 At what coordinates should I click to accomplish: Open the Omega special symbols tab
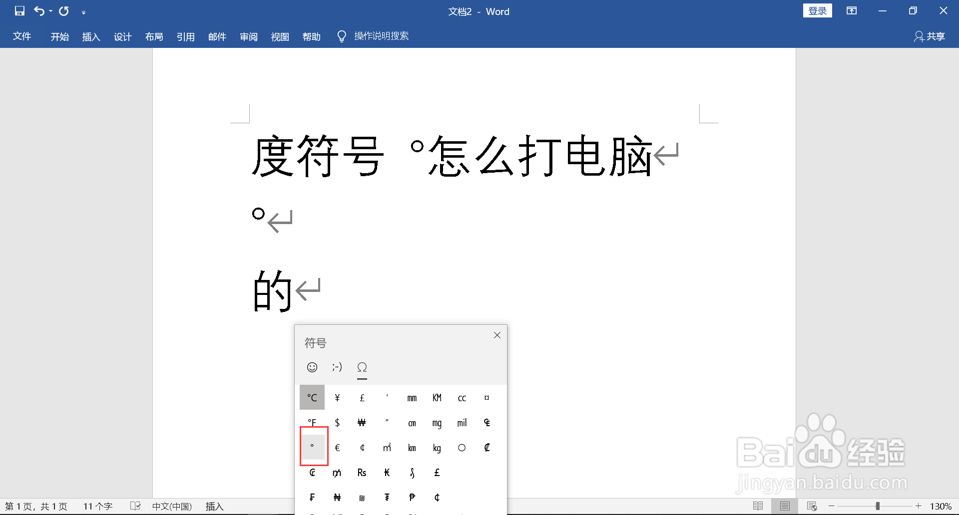[362, 368]
